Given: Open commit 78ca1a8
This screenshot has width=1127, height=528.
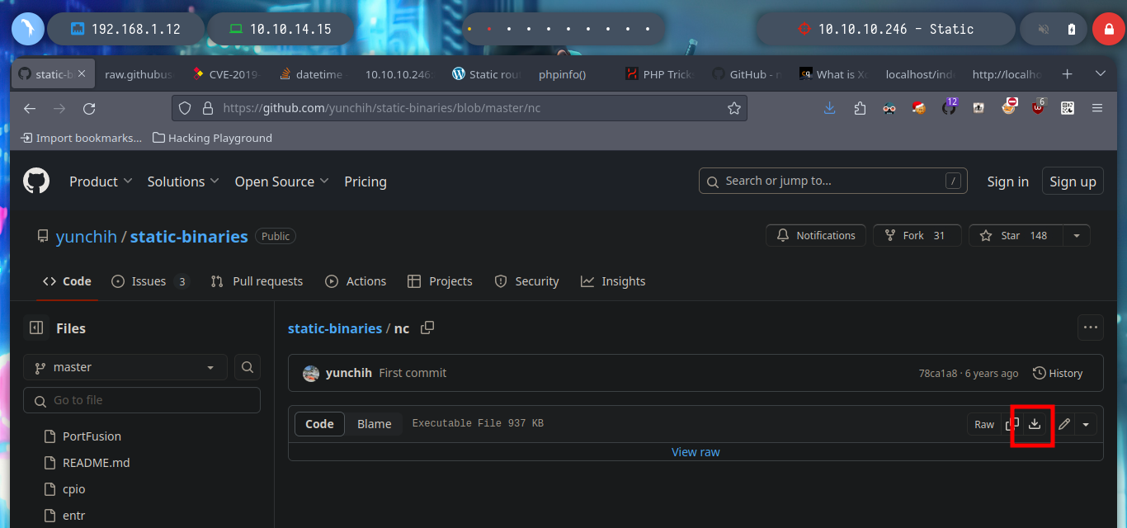Looking at the screenshot, I should (938, 373).
